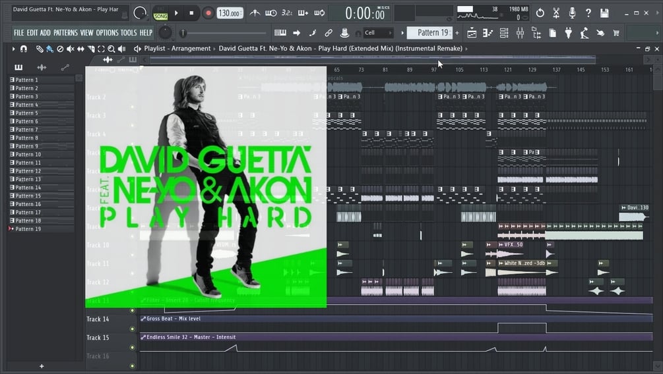Click the Save project floppy disk icon
Viewport: 663px width, 374px height.
pos(605,13)
